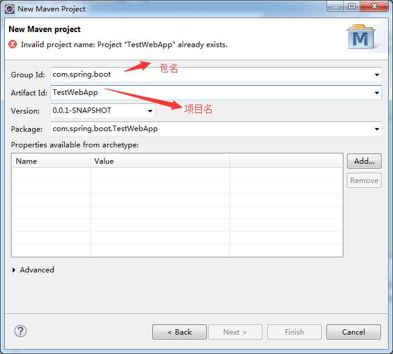Click the Back button
This screenshot has width=393, height=354.
[x=180, y=332]
